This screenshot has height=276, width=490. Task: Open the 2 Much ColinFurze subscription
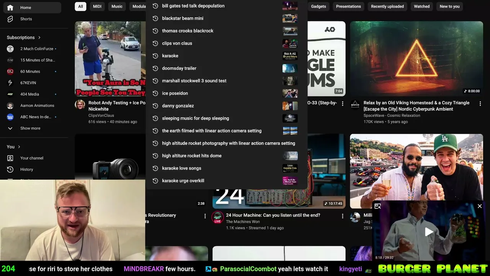(x=32, y=49)
